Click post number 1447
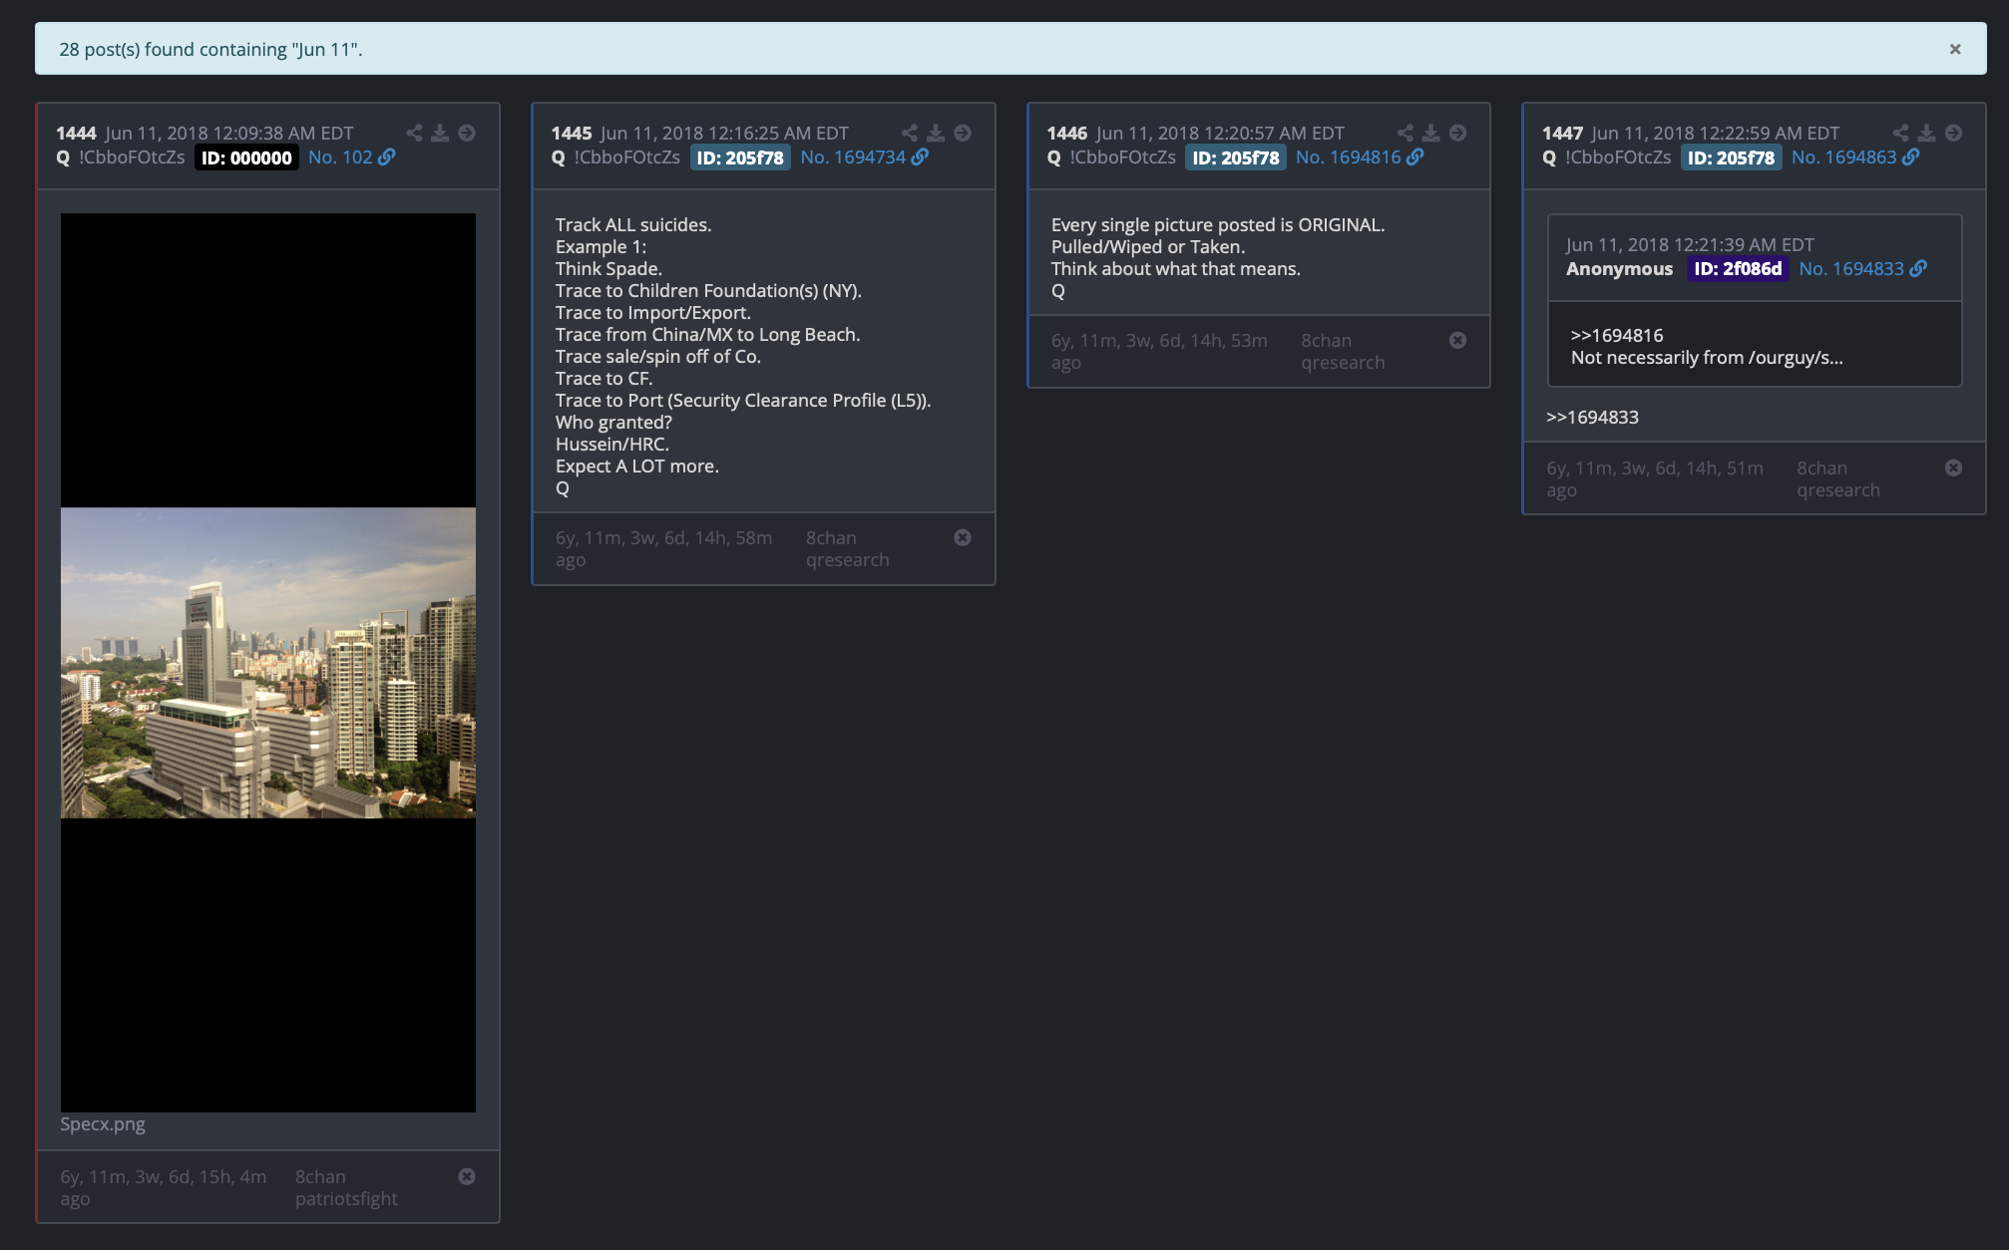Viewport: 2009px width, 1250px height. point(1563,134)
